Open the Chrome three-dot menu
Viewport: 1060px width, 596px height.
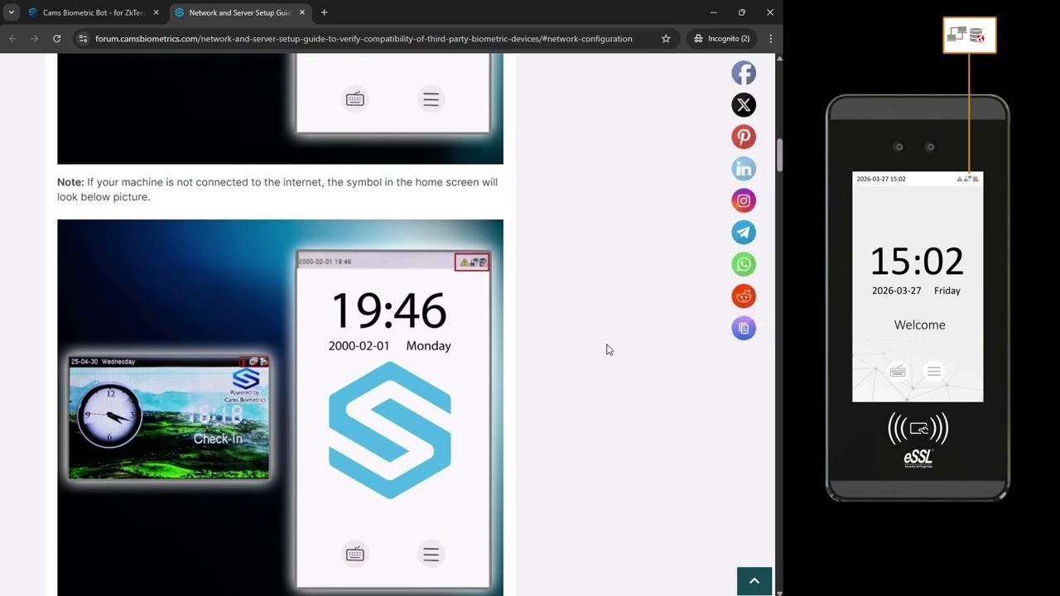pyautogui.click(x=771, y=38)
